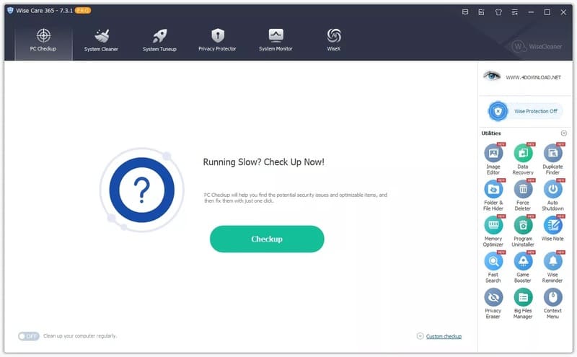The height and width of the screenshot is (357, 577).
Task: Open the System Tuneup tab
Action: click(x=159, y=40)
